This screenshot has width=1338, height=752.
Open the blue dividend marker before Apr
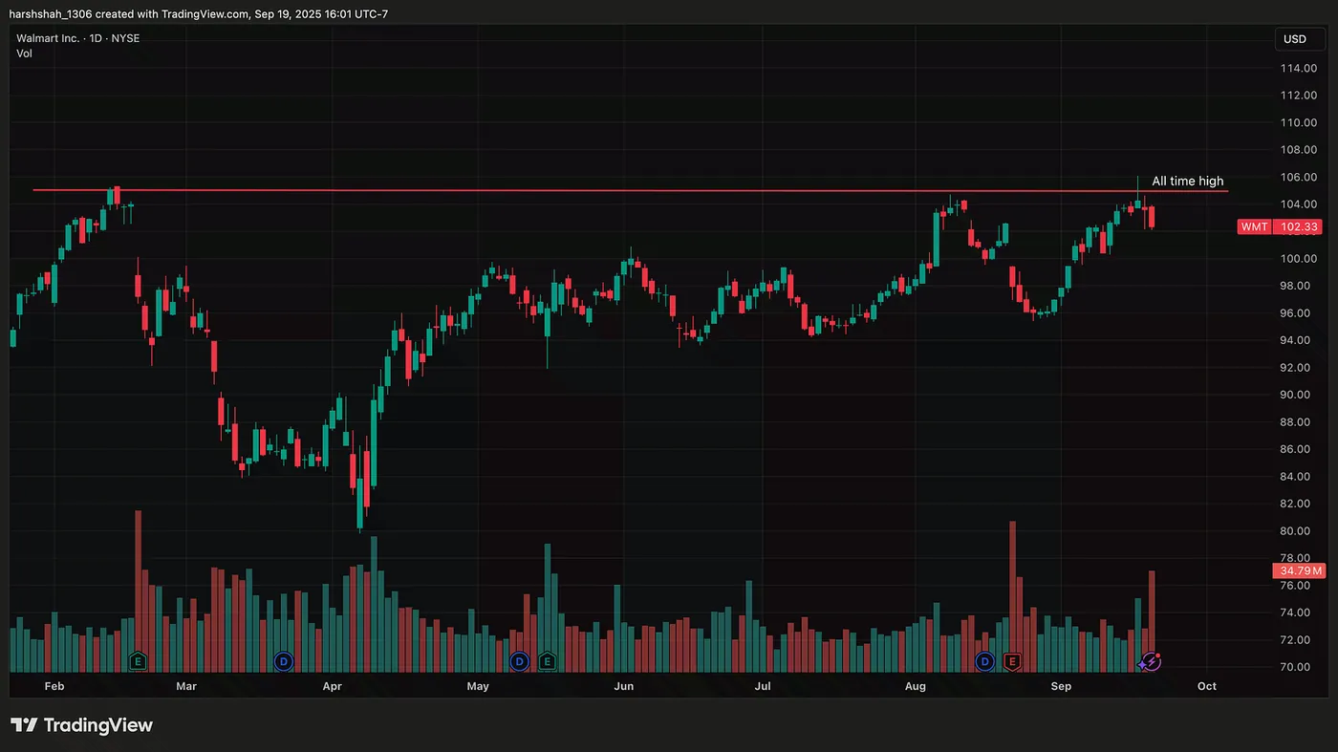click(283, 660)
